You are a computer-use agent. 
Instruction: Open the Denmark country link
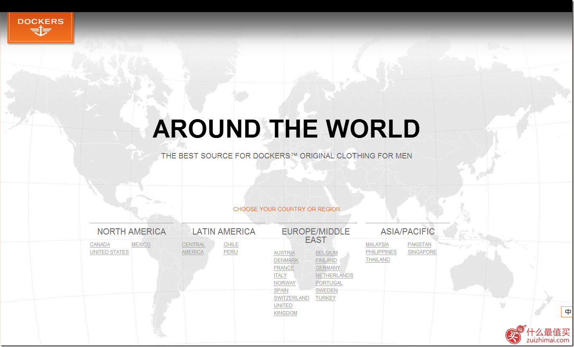click(286, 260)
